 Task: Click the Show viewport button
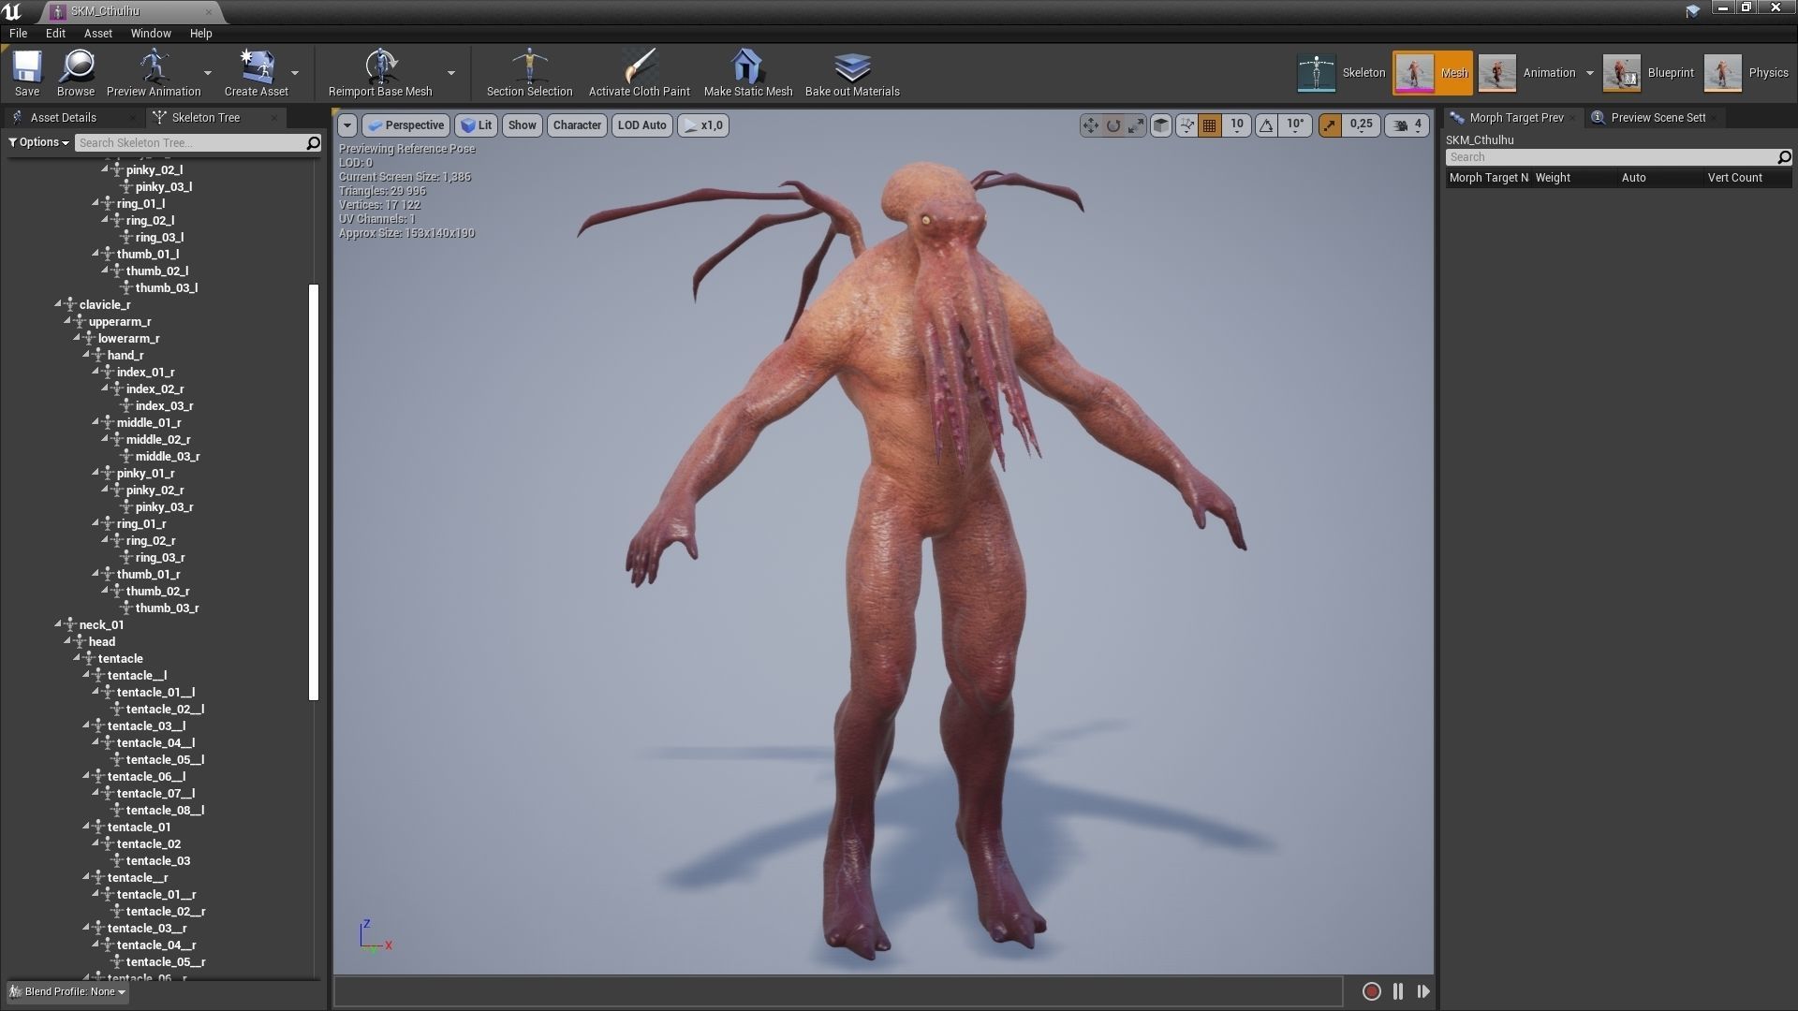coord(522,125)
